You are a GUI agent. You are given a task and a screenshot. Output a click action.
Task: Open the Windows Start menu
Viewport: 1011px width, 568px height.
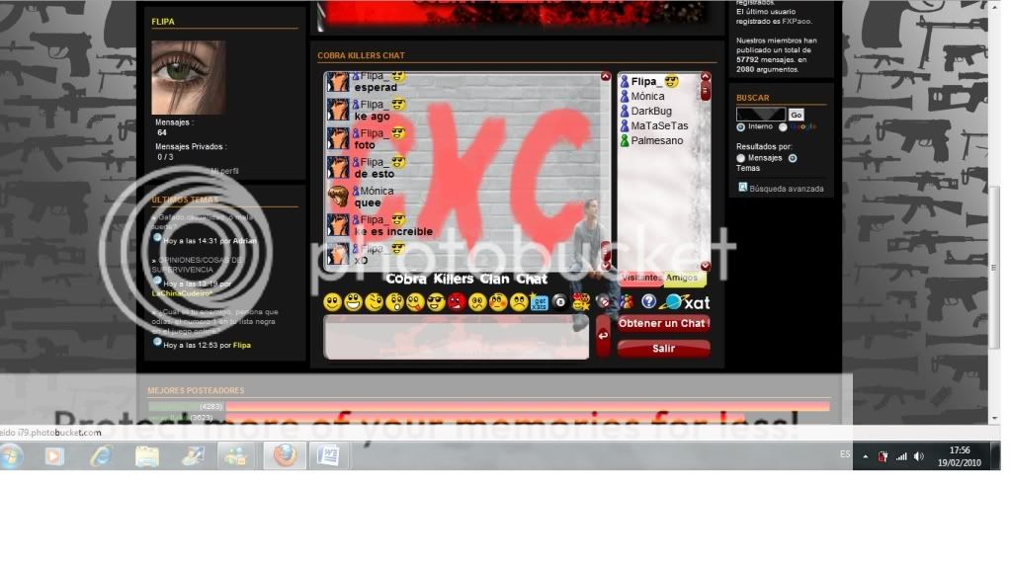pyautogui.click(x=11, y=455)
